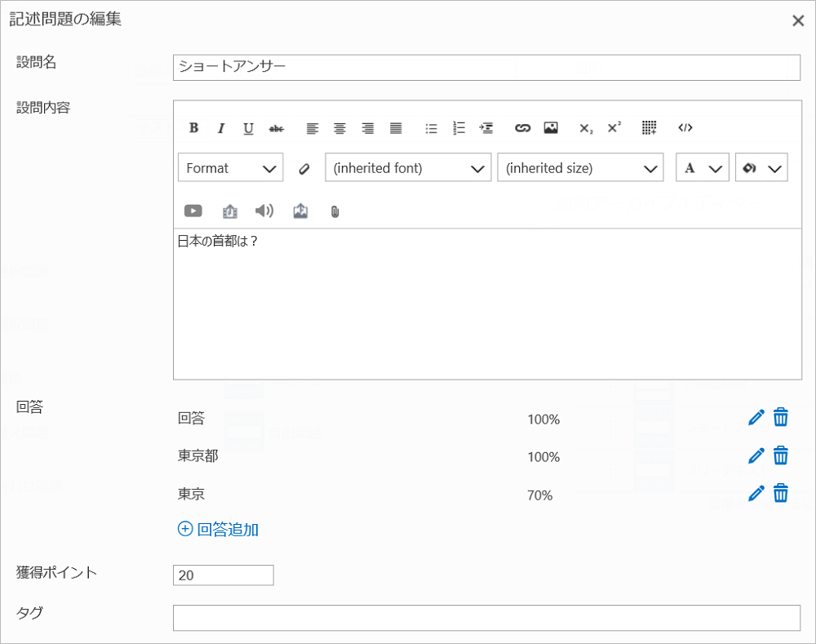The width and height of the screenshot is (816, 644).
Task: Click the insert hyperlink icon
Action: click(522, 128)
